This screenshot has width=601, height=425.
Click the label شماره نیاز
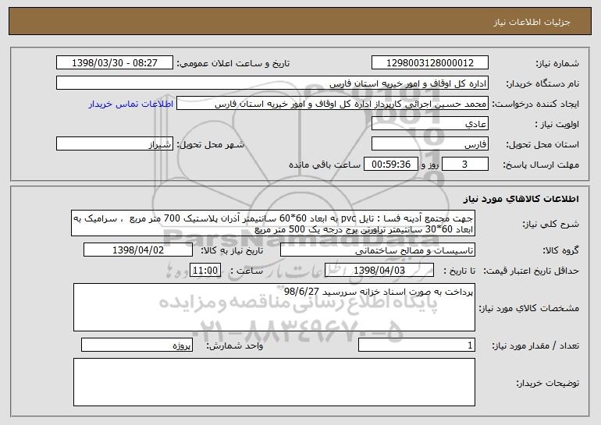[x=557, y=63]
